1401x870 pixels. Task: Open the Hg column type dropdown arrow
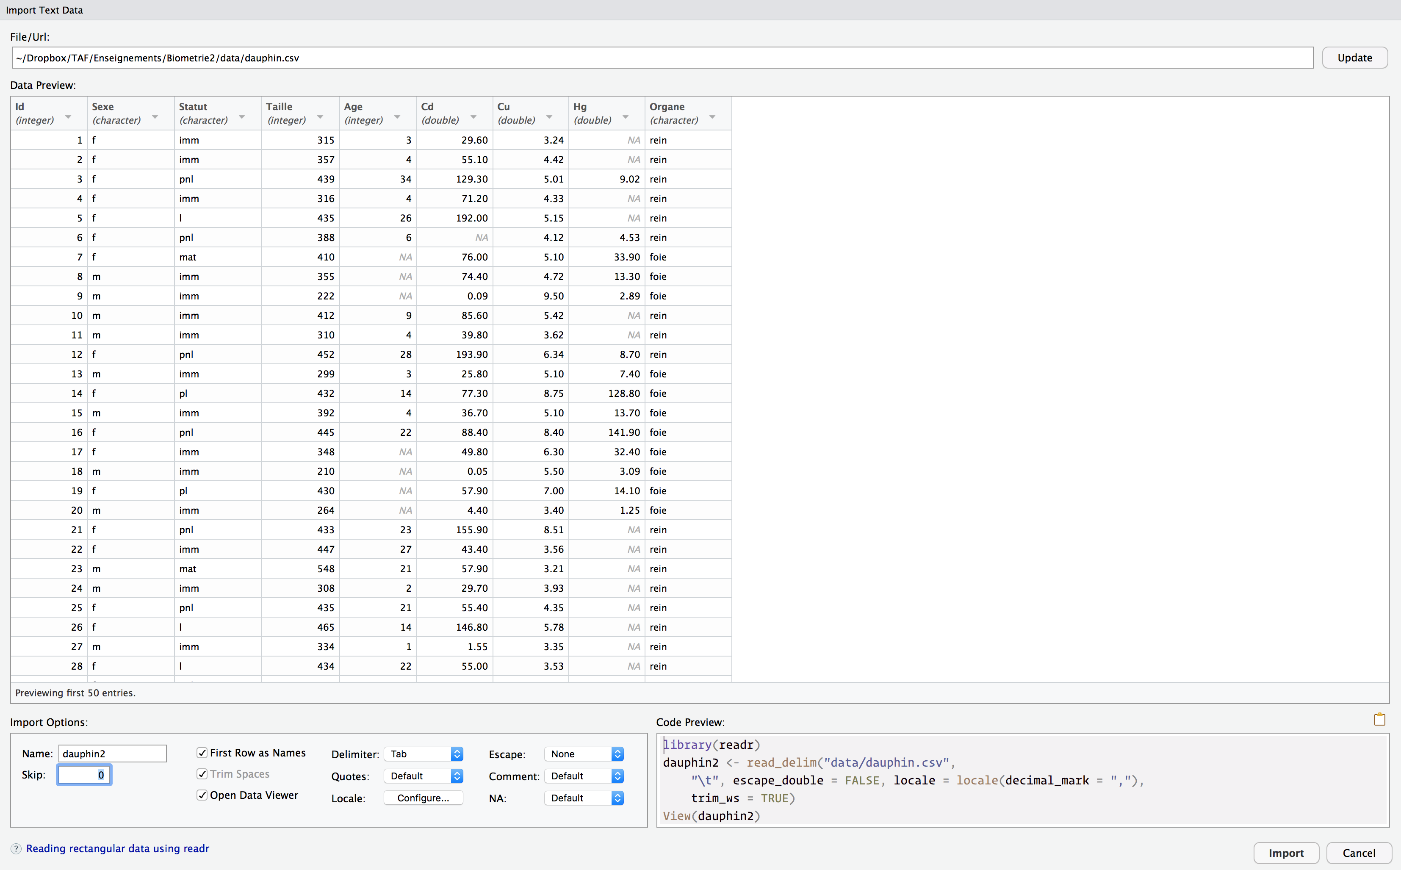click(x=626, y=117)
